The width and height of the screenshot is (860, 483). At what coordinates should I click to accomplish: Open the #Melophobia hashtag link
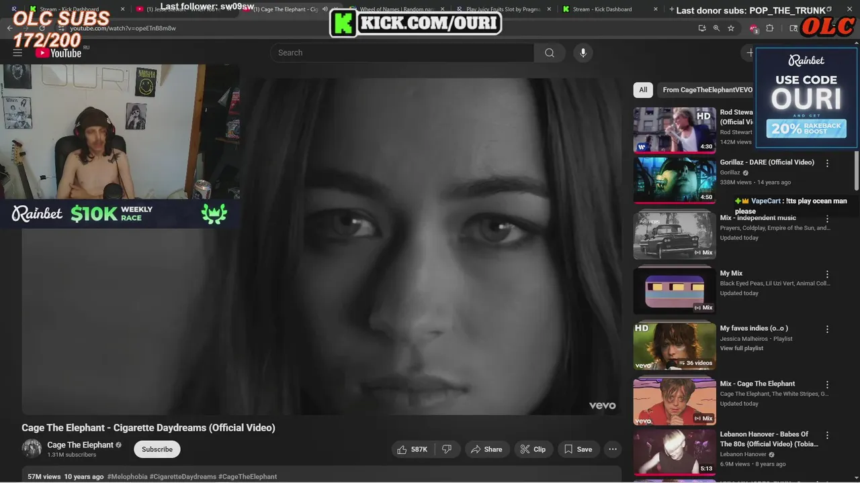coord(128,477)
